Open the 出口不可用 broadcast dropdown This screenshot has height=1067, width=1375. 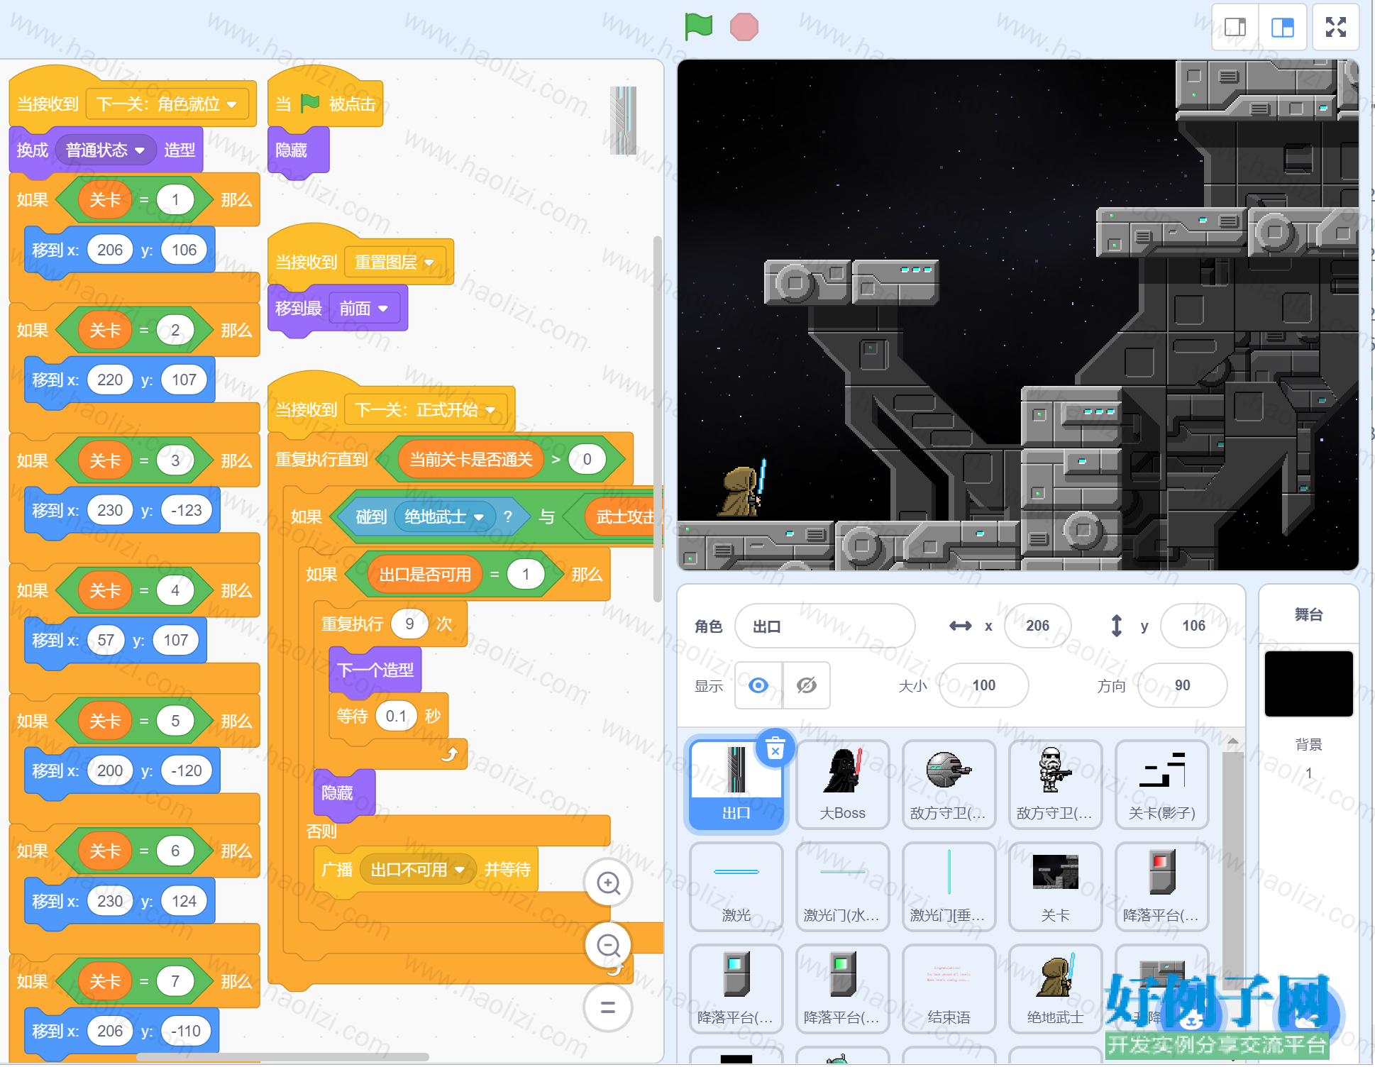click(417, 870)
